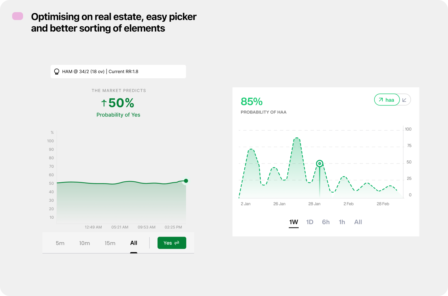Click the down-left arrow toggle option
448x296 pixels.
click(x=404, y=100)
